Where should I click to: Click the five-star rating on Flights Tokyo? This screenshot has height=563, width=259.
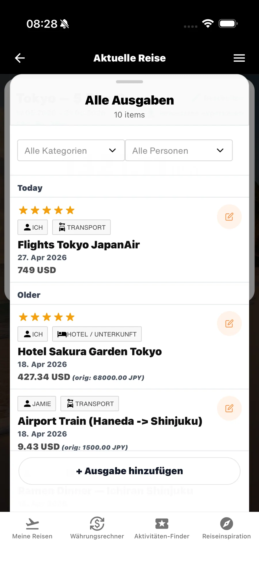click(47, 210)
